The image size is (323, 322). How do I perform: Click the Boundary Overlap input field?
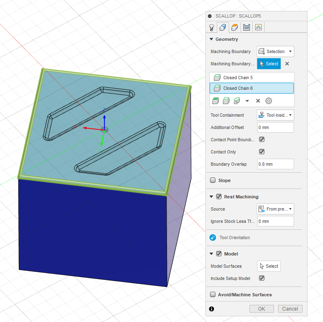(x=275, y=164)
